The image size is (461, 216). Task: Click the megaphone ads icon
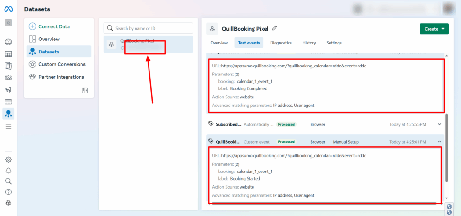tap(8, 90)
